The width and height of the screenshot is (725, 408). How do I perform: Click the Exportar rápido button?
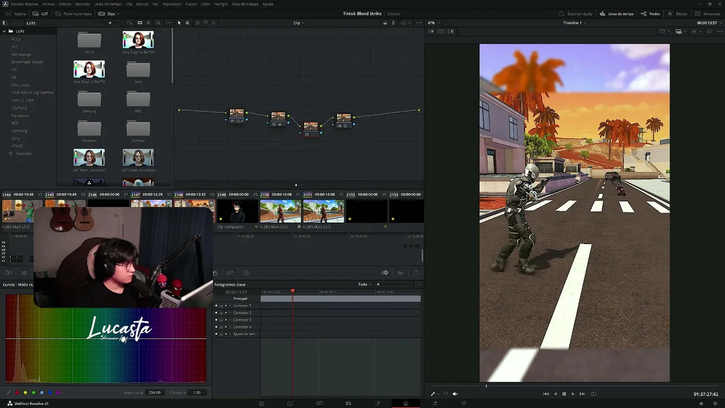(575, 14)
